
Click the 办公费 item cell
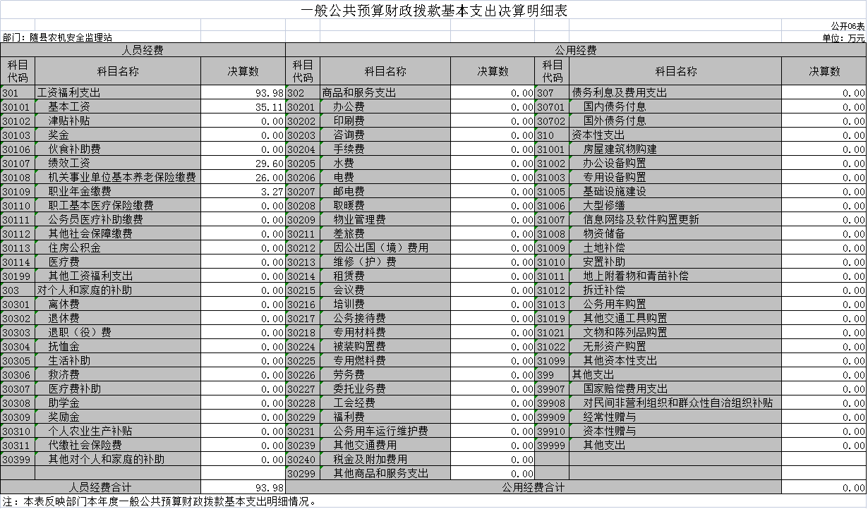point(385,106)
